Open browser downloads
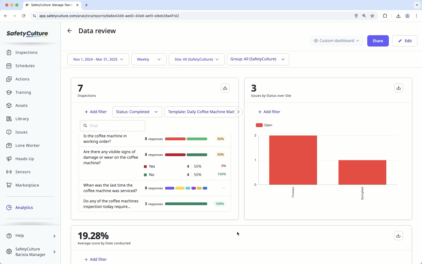This screenshot has height=264, width=422. (x=398, y=16)
